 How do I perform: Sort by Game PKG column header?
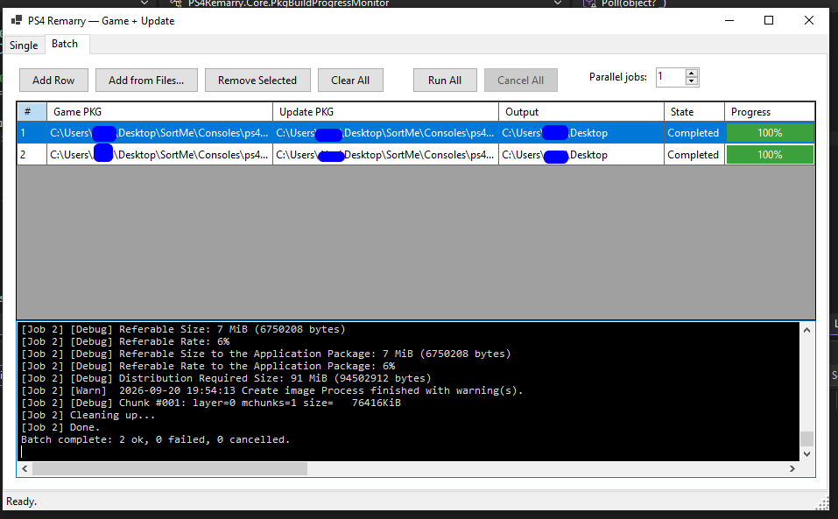(159, 112)
